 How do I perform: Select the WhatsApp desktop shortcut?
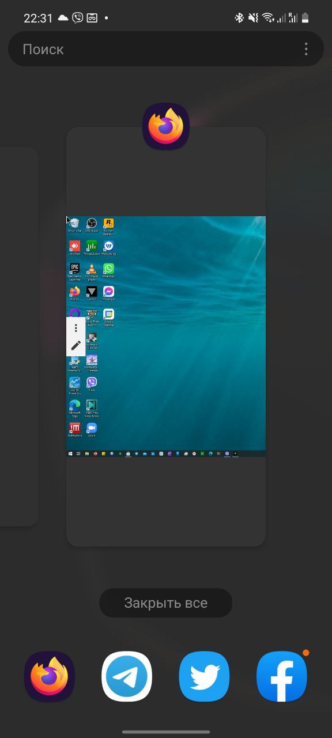(108, 270)
